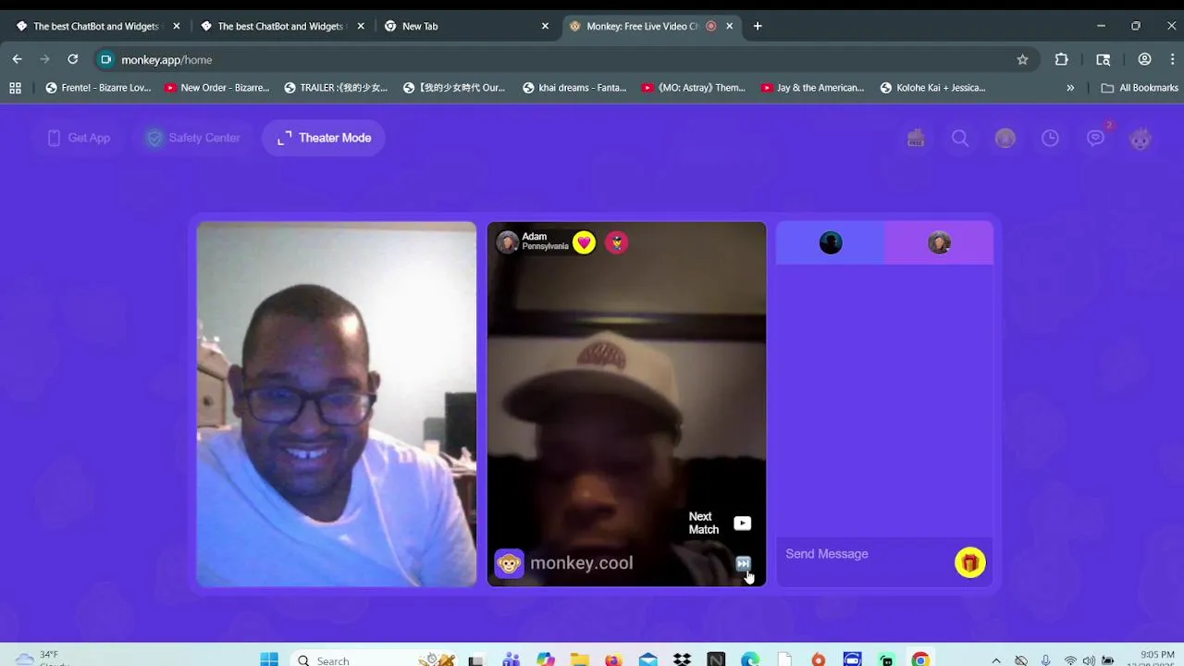Image resolution: width=1184 pixels, height=666 pixels.
Task: Click the red report icon beside heart
Action: (x=617, y=242)
